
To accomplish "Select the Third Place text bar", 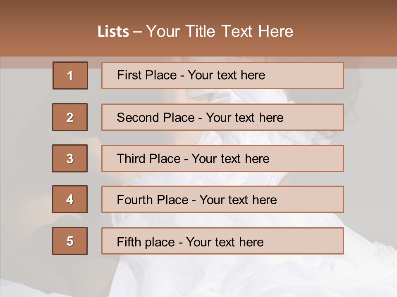I will (222, 158).
